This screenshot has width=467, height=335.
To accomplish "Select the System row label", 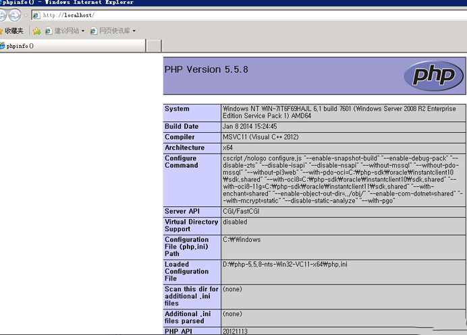I will point(177,109).
